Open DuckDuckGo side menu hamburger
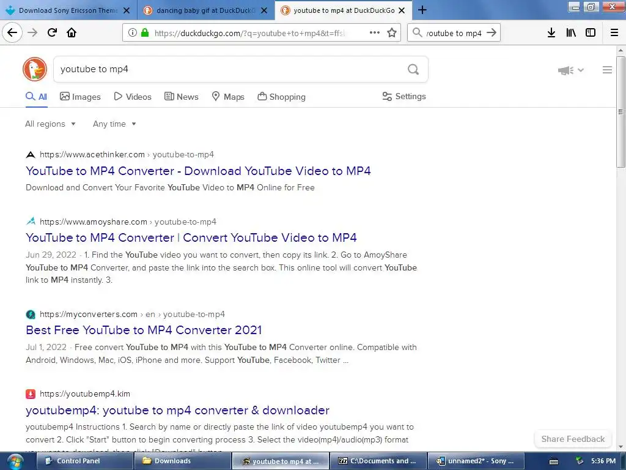 coord(607,70)
